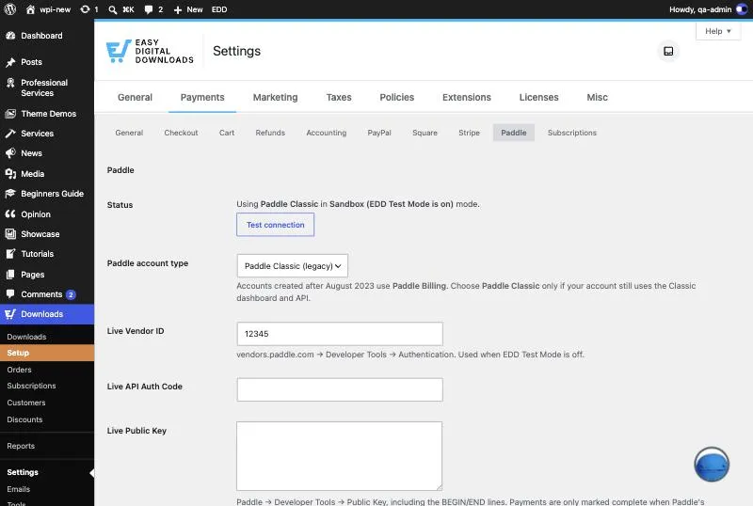Open the search command palette
753x506 pixels.
121,9
